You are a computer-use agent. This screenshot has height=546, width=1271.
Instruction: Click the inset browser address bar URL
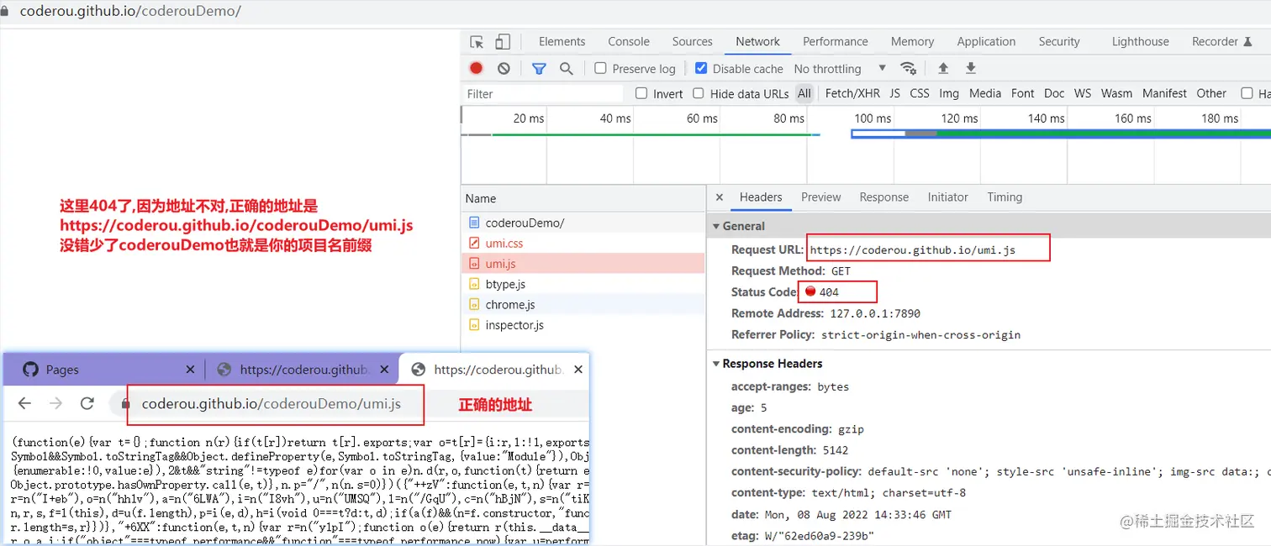click(x=272, y=404)
